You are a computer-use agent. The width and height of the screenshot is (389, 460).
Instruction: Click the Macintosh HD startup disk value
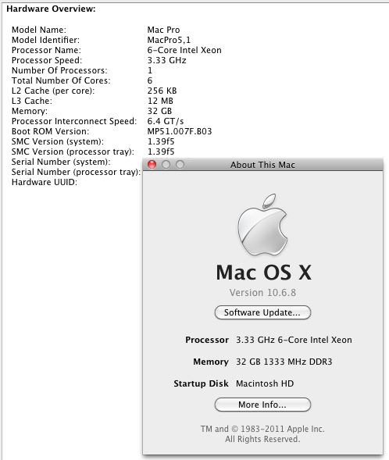click(265, 383)
